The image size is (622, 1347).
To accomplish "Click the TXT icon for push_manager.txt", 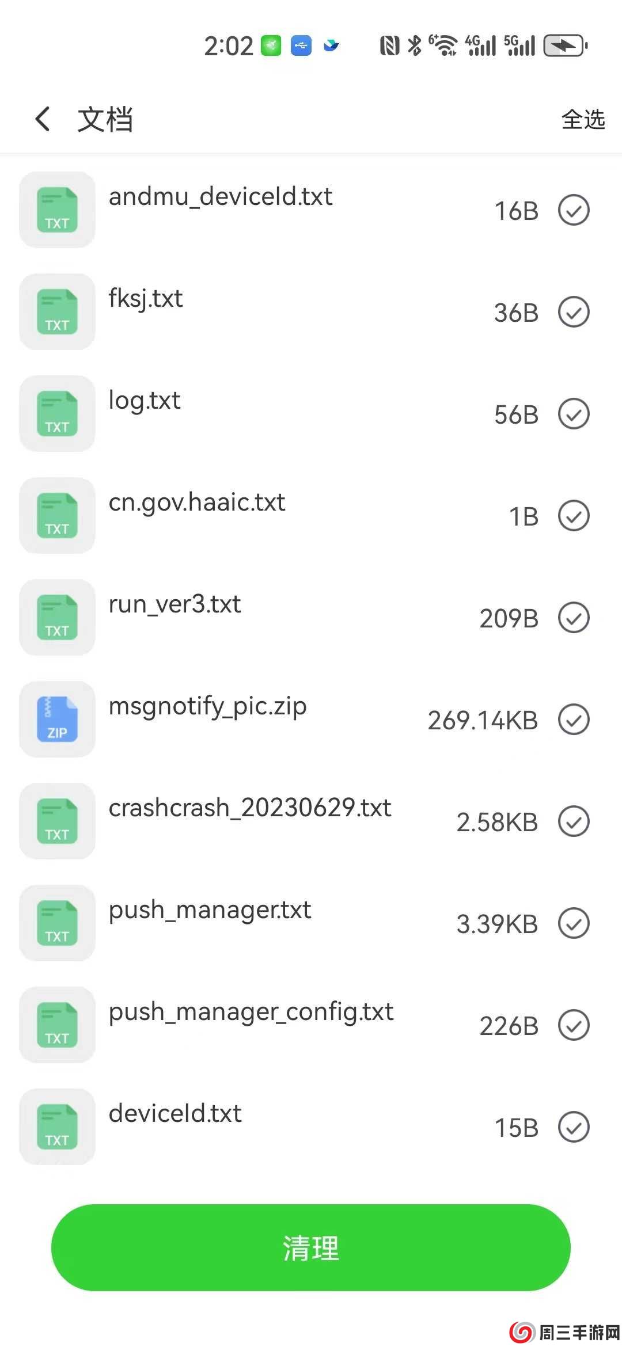I will pos(57,923).
